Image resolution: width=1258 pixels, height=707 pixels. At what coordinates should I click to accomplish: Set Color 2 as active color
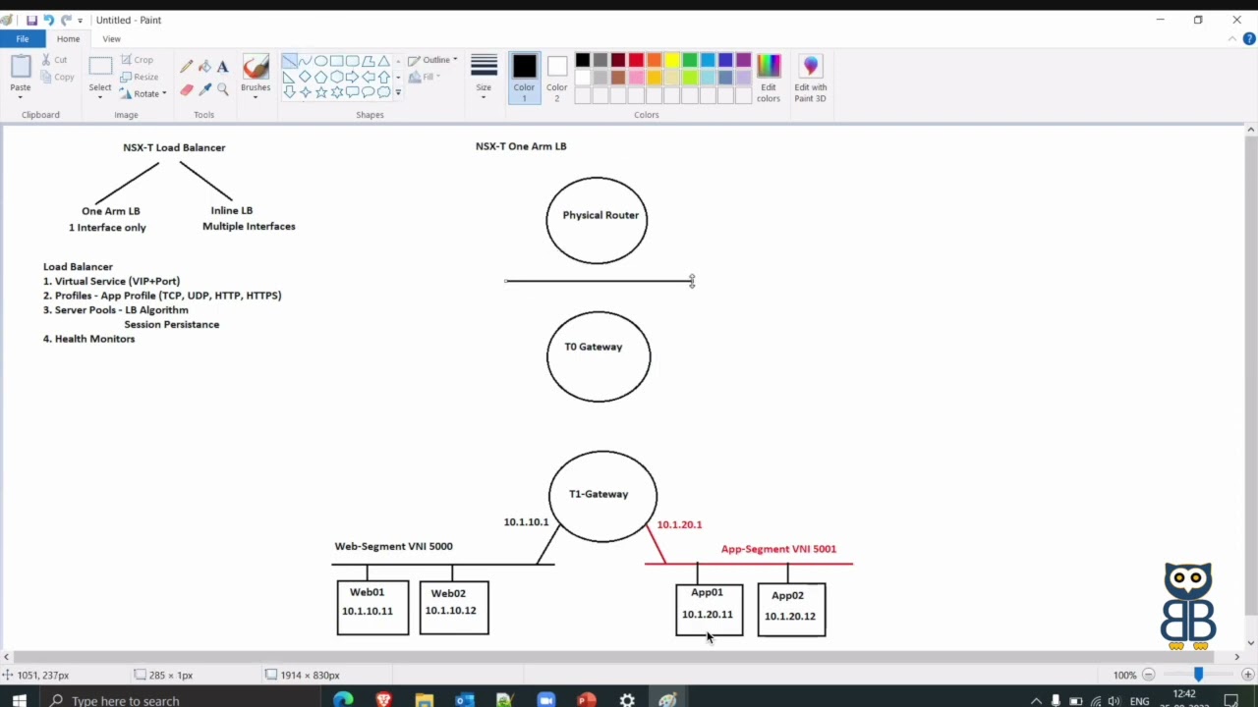(557, 79)
